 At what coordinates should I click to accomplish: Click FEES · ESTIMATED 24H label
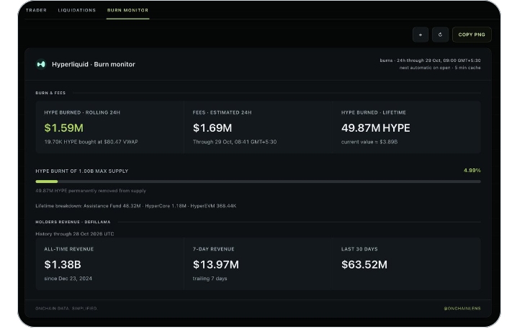click(222, 112)
